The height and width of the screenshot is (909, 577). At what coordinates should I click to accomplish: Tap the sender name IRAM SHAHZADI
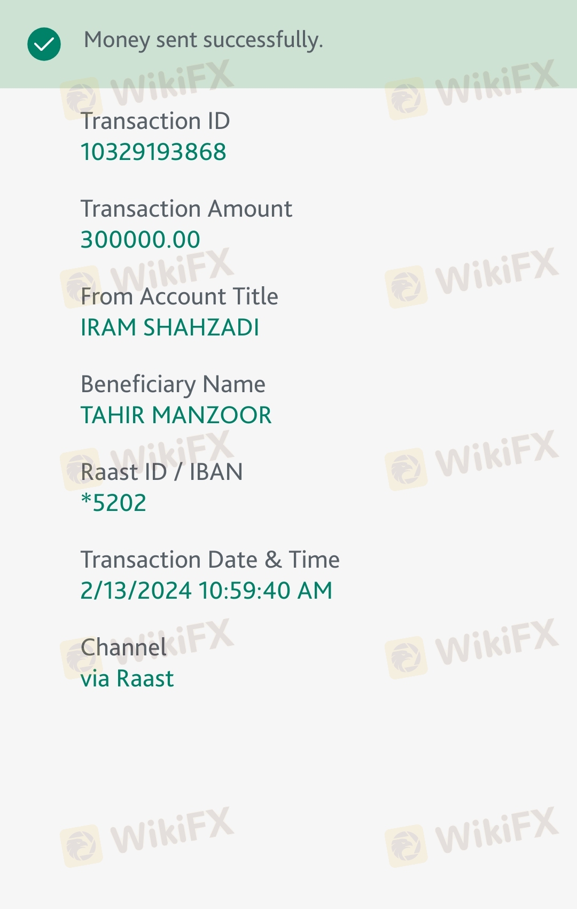[x=170, y=327]
